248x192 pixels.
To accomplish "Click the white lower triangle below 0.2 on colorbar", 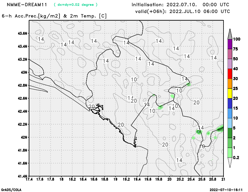I will pyautogui.click(x=230, y=162).
